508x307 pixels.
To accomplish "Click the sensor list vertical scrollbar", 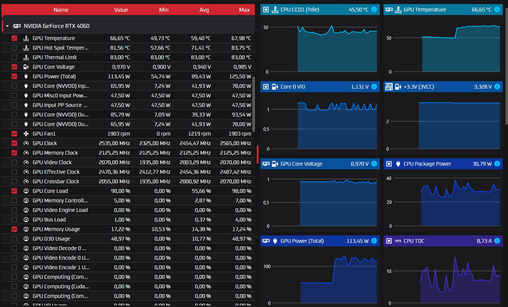I will [x=253, y=104].
